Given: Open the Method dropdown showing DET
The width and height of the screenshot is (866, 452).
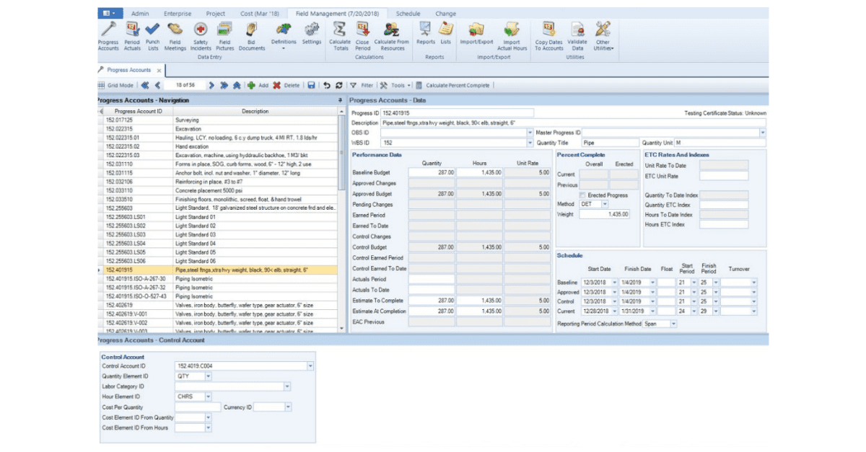Looking at the screenshot, I should pyautogui.click(x=605, y=205).
